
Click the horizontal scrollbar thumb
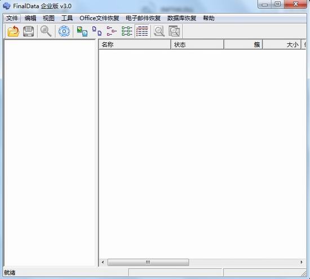(x=148, y=262)
